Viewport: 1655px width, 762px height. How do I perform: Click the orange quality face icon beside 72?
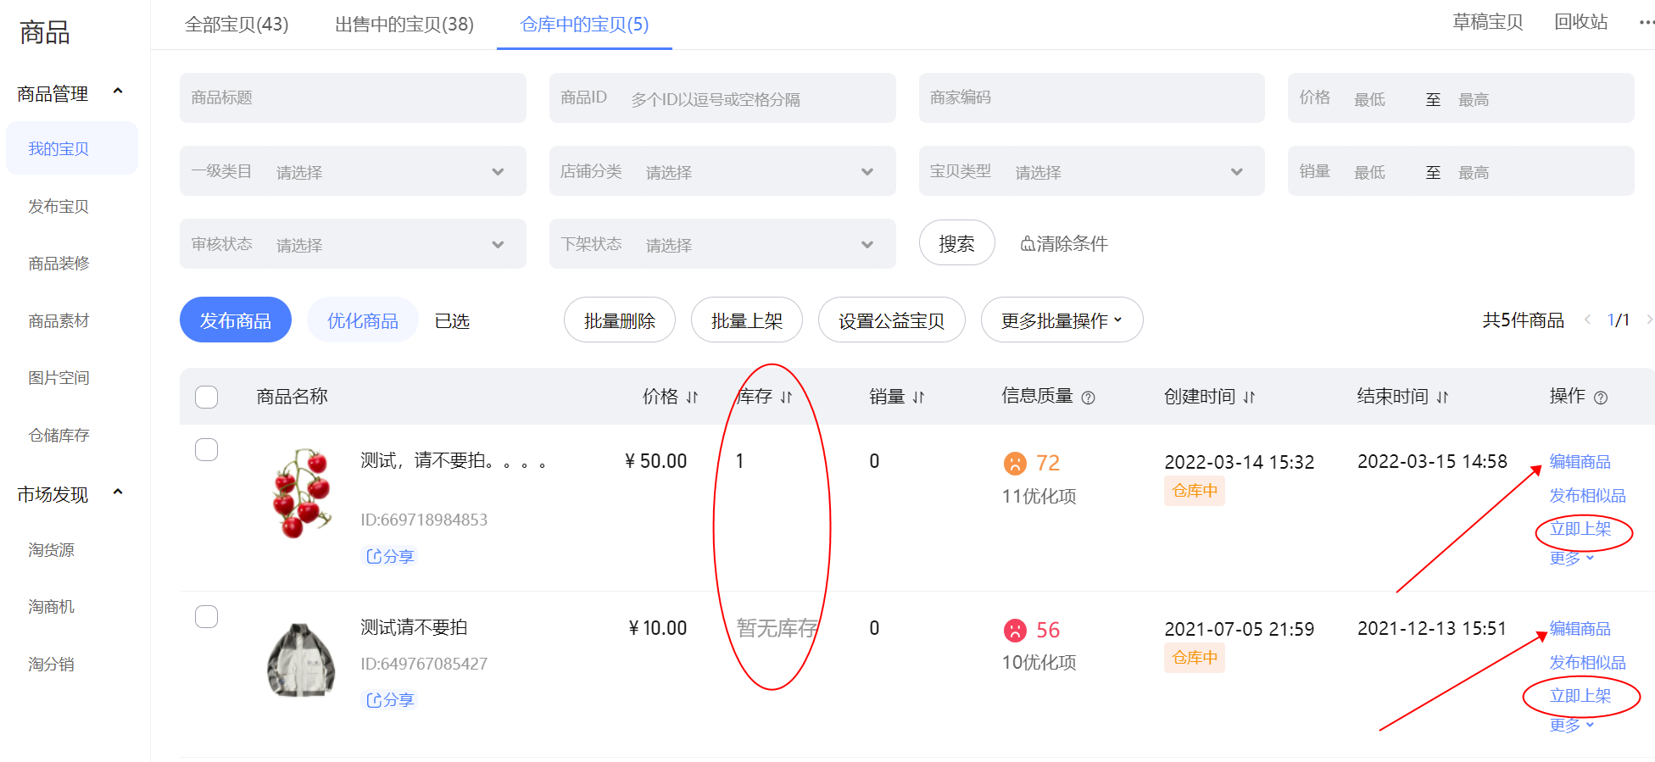(1015, 463)
